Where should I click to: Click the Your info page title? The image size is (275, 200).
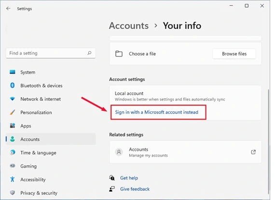182,26
